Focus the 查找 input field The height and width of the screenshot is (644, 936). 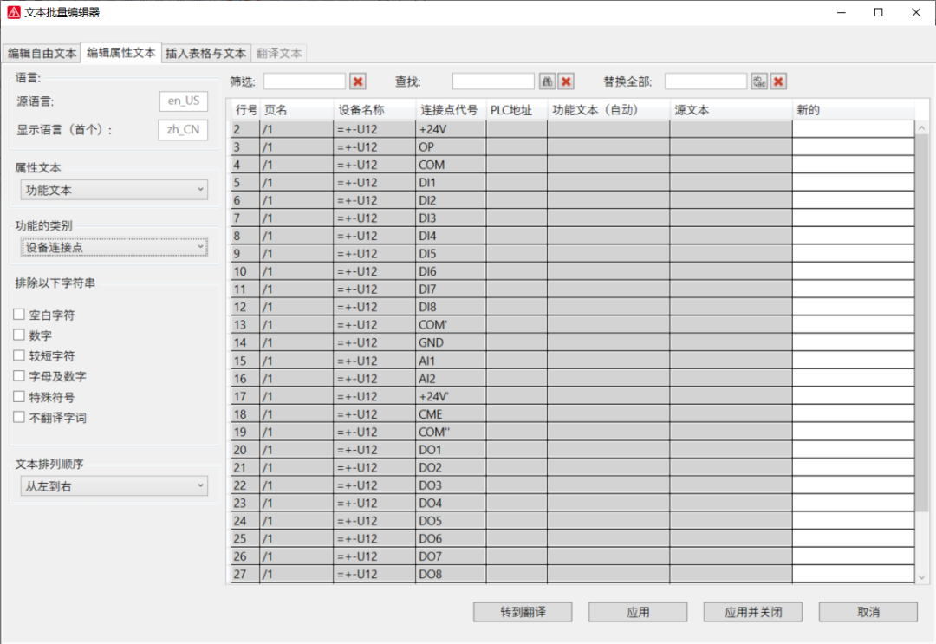tap(493, 81)
